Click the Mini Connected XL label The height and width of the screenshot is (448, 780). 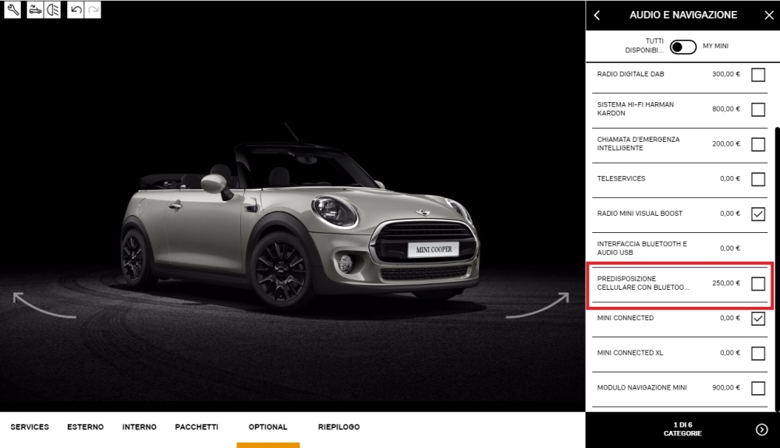pyautogui.click(x=629, y=353)
